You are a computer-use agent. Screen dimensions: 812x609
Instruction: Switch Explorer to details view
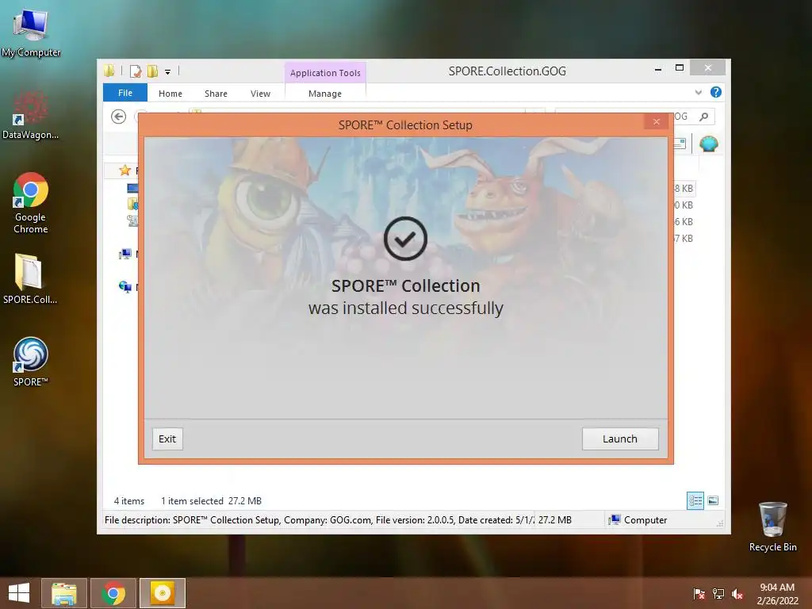click(695, 501)
